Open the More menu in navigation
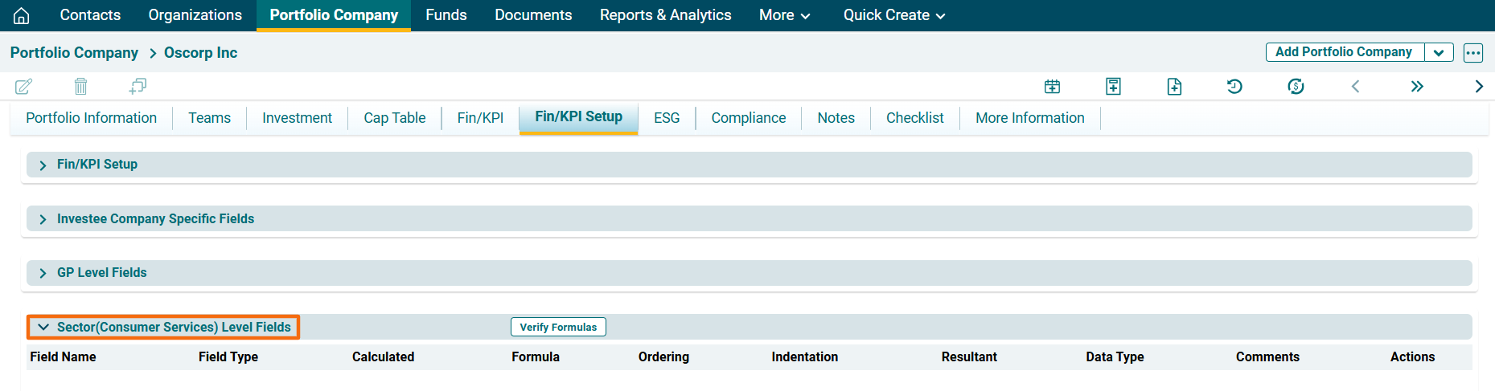Screen dimensions: 1495x391 [784, 15]
